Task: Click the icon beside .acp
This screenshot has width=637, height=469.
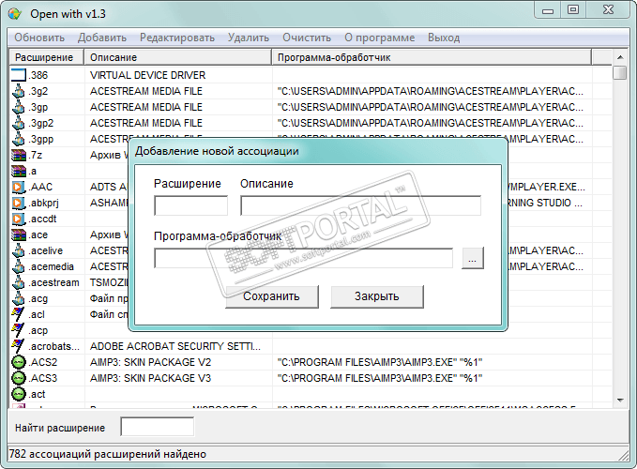Action: pyautogui.click(x=18, y=330)
